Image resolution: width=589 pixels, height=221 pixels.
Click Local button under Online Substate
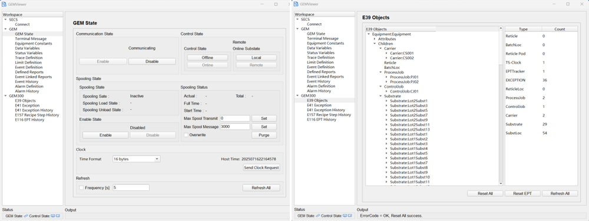coord(257,58)
